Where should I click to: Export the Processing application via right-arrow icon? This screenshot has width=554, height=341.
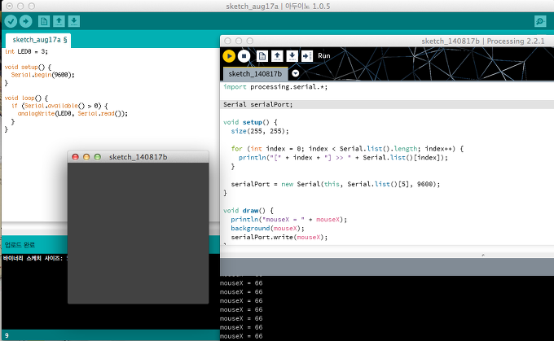click(x=306, y=56)
